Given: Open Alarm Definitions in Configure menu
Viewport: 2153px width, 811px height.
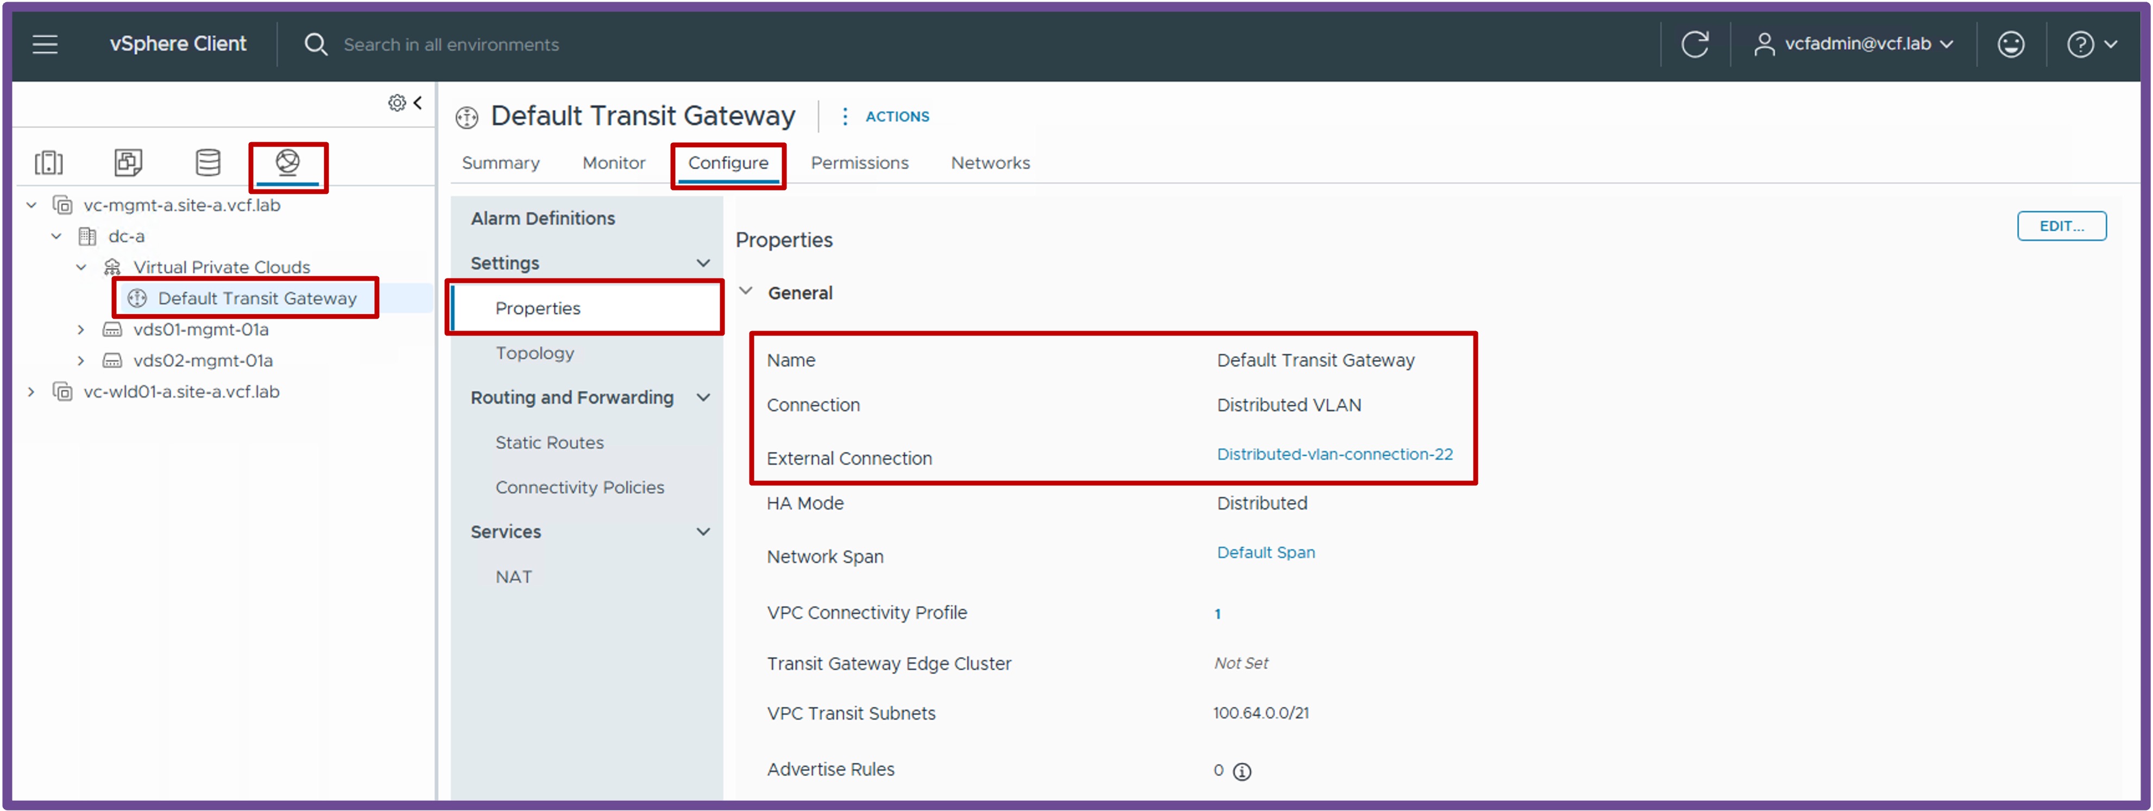Looking at the screenshot, I should pyautogui.click(x=543, y=219).
